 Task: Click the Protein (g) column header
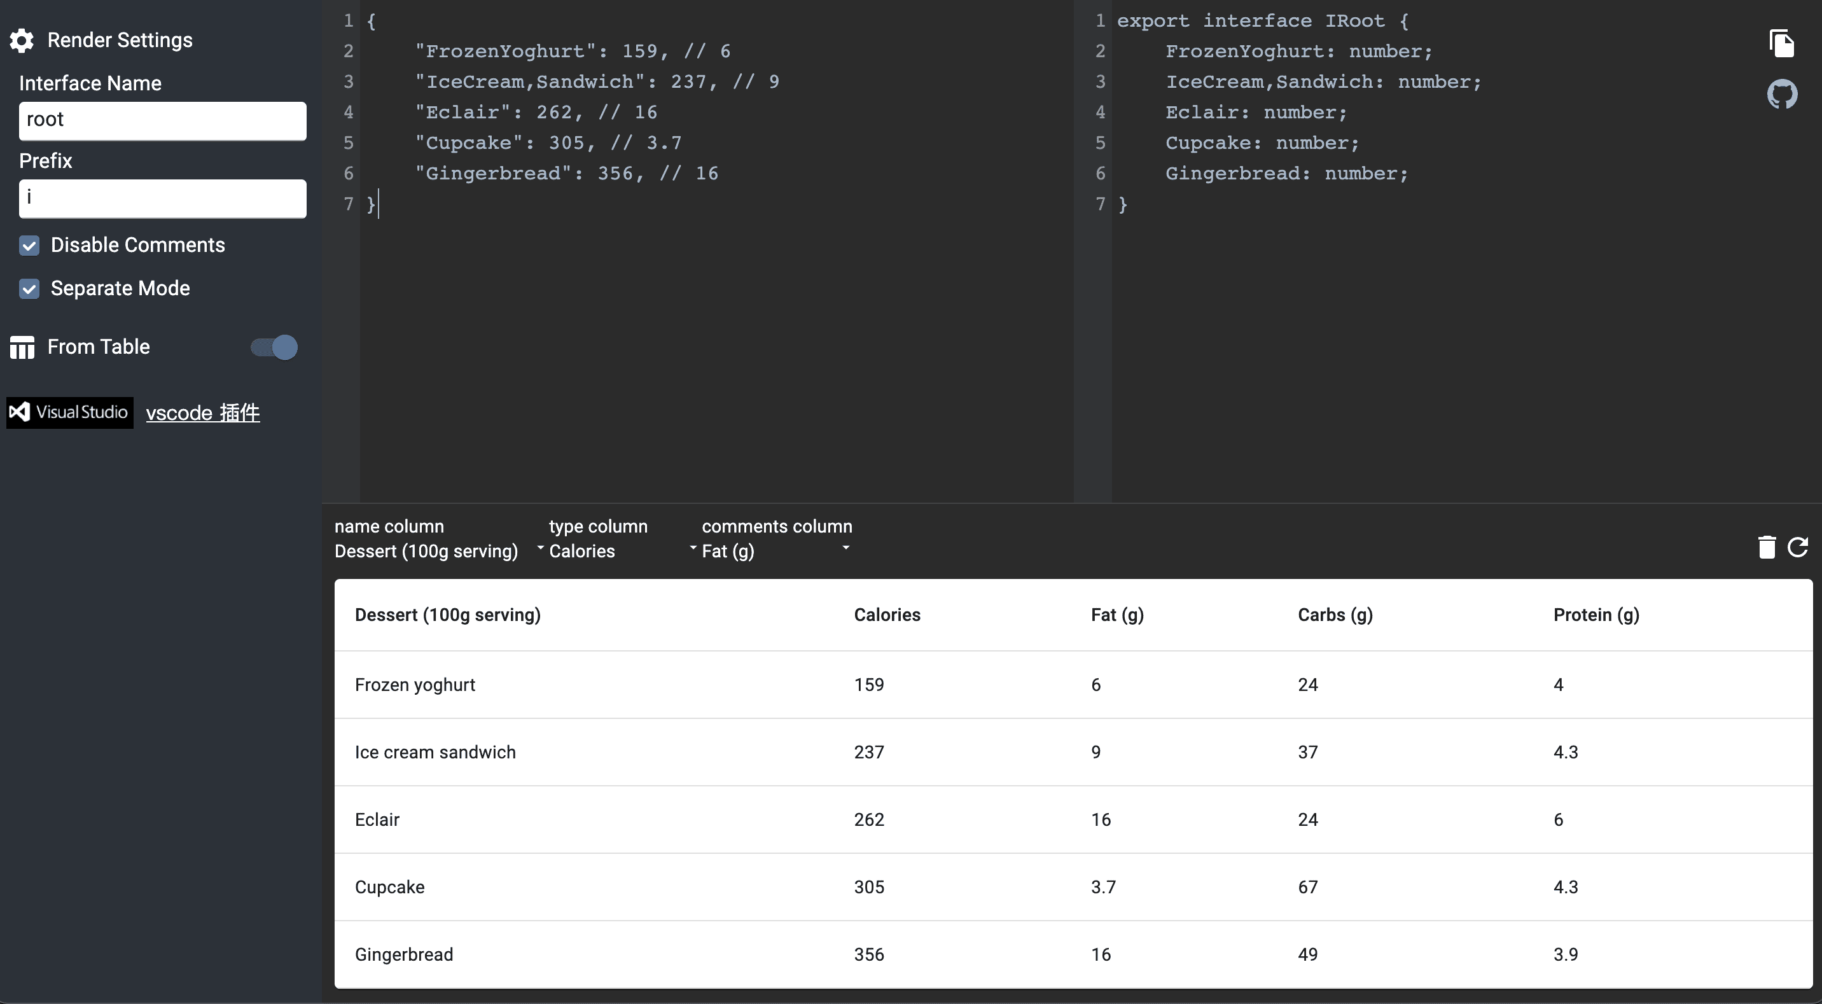1596,615
